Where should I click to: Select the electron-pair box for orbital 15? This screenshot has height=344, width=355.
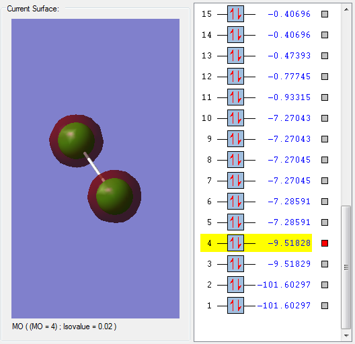click(x=235, y=14)
